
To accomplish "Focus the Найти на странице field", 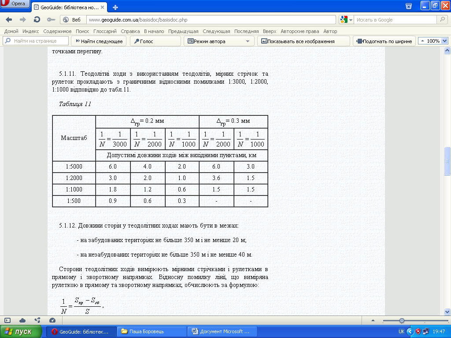I will [x=36, y=41].
